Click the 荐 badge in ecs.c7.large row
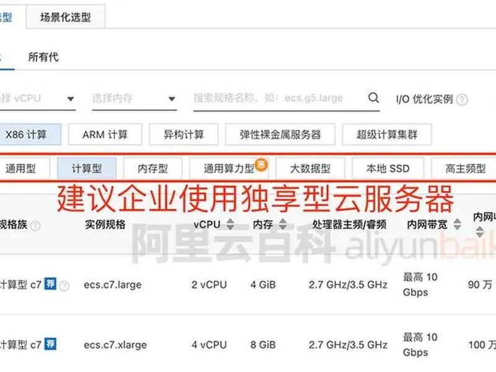 click(50, 283)
